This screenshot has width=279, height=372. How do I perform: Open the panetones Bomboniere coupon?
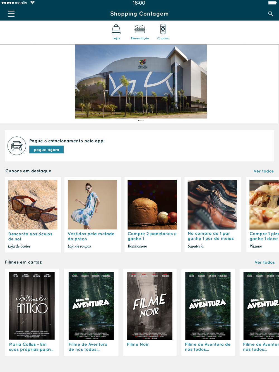(153, 215)
